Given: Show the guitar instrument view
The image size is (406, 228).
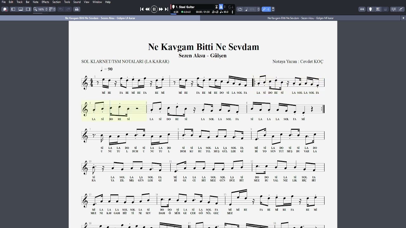Looking at the screenshot, I should tap(370, 9).
